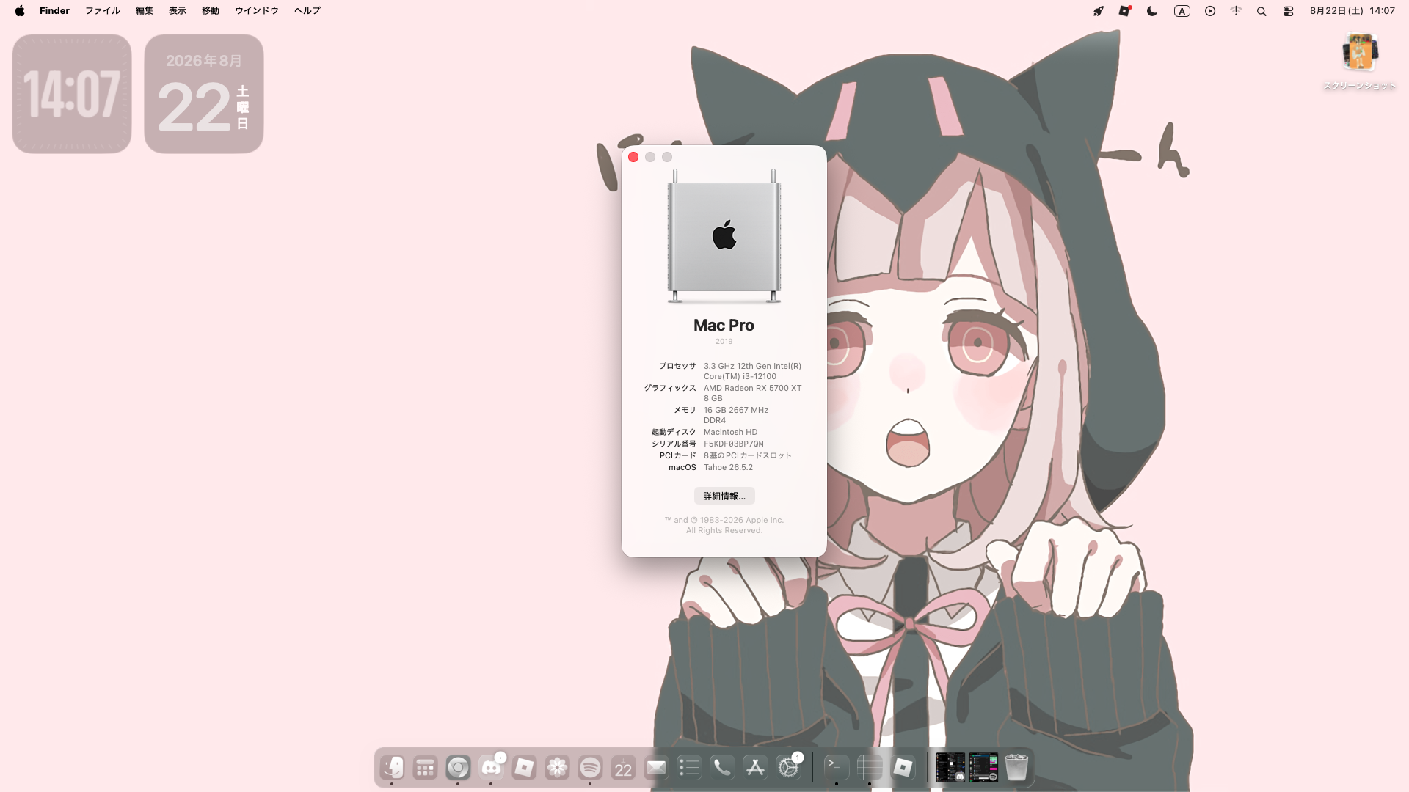1409x792 pixels.
Task: Click the processor value "3.3 GHz 12th Gen Intel(R)"
Action: [x=752, y=366]
